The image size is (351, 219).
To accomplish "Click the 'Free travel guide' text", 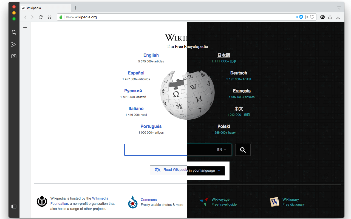I will (x=224, y=204).
